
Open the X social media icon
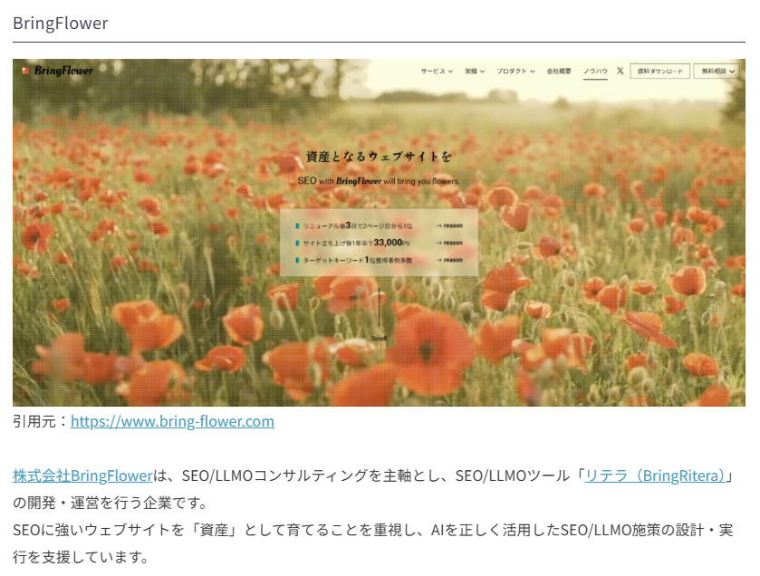pos(620,71)
